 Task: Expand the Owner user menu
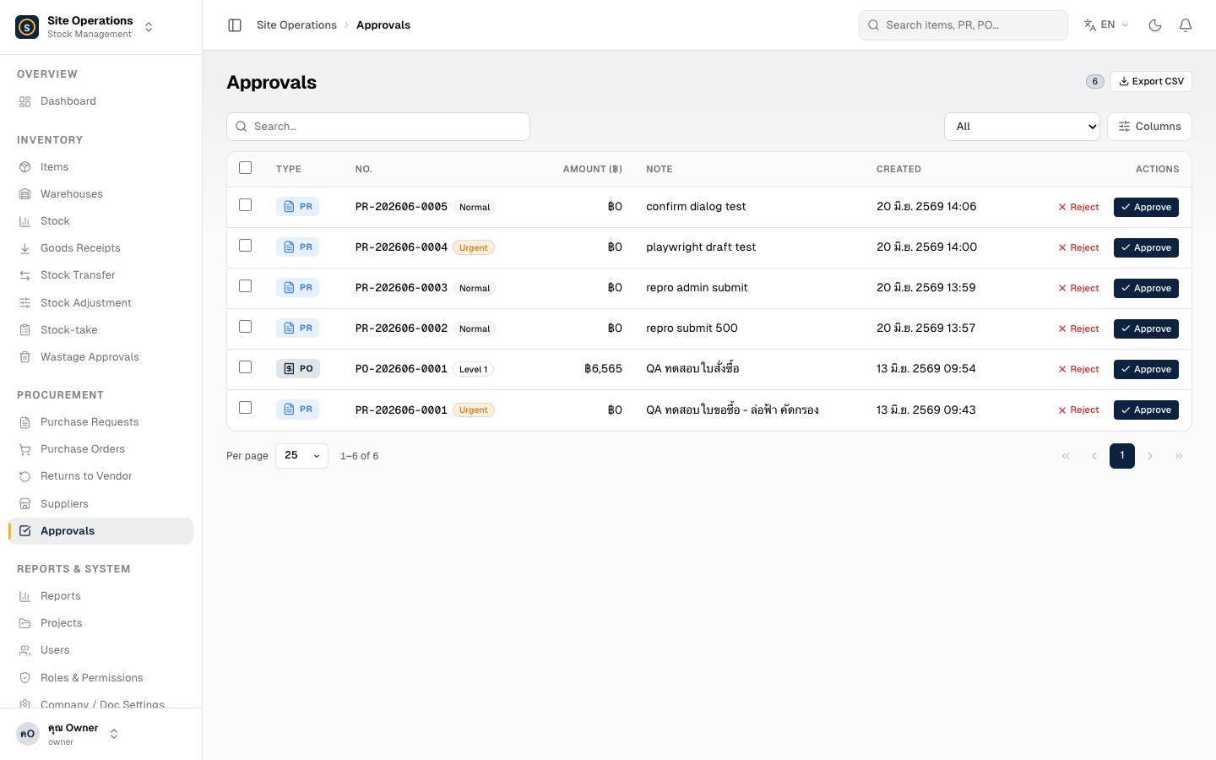coord(114,734)
